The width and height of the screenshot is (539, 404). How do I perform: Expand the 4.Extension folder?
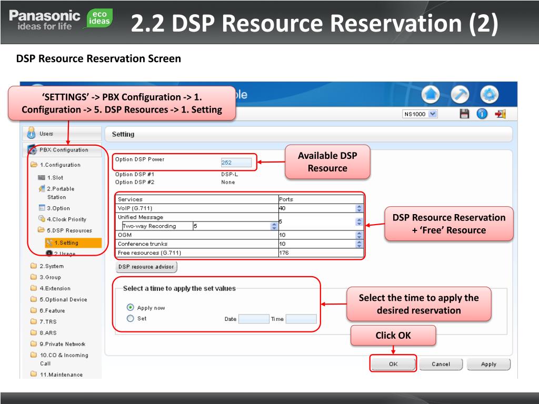pos(51,288)
